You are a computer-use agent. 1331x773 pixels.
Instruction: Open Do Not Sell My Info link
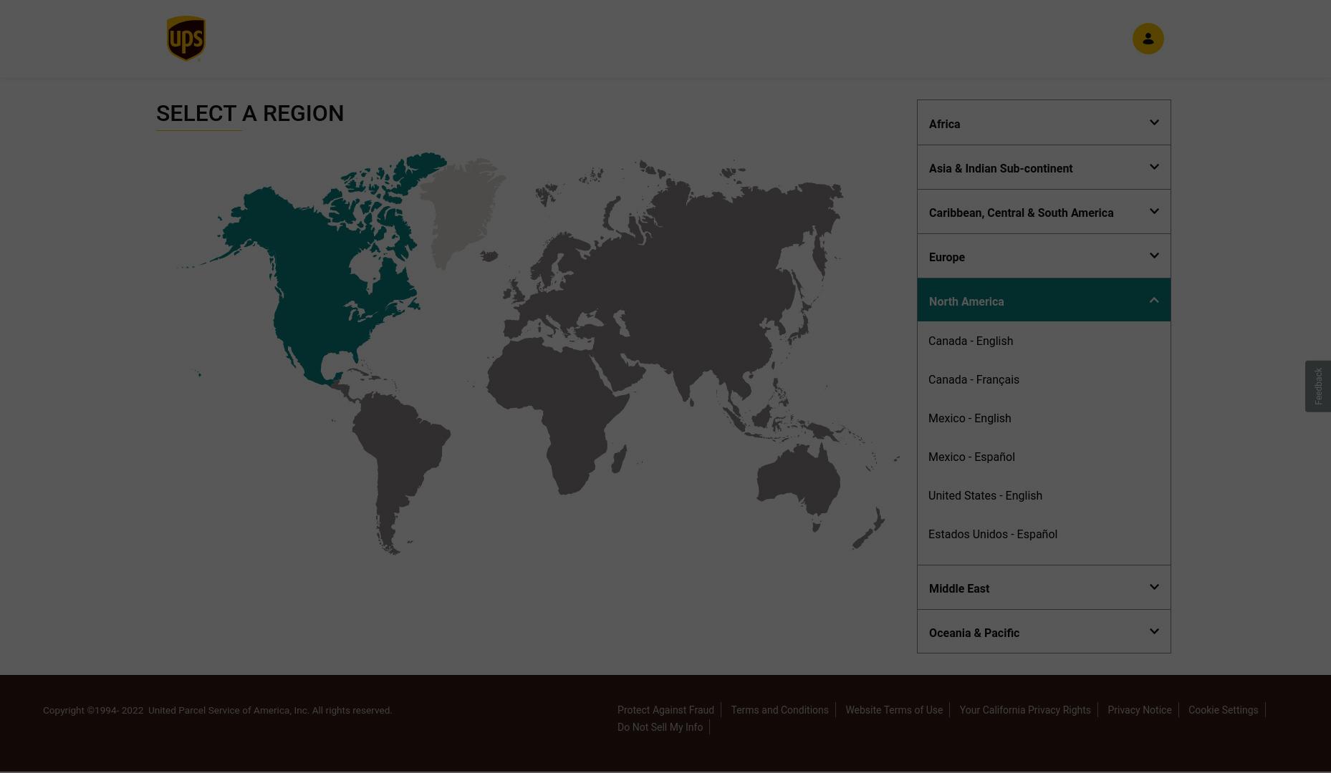point(660,727)
